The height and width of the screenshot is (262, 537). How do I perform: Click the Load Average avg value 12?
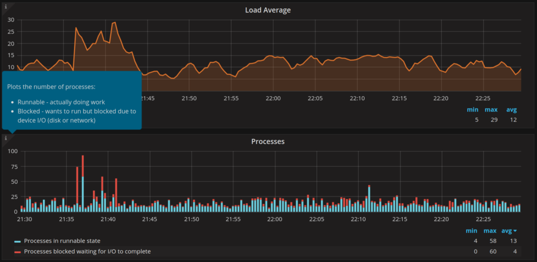513,119
